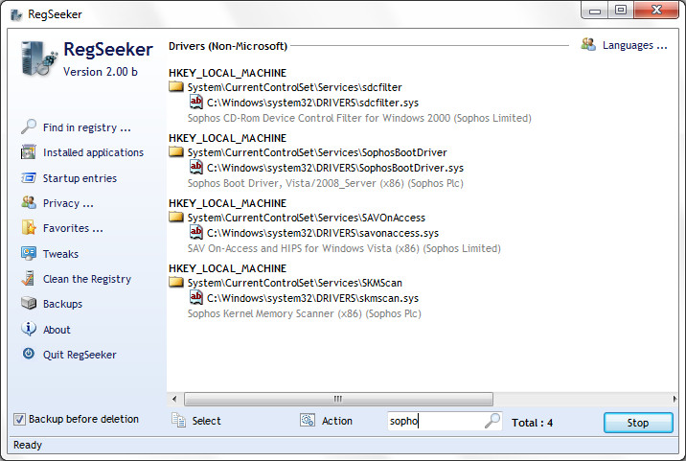Click the Ready status bar text

coord(28,445)
